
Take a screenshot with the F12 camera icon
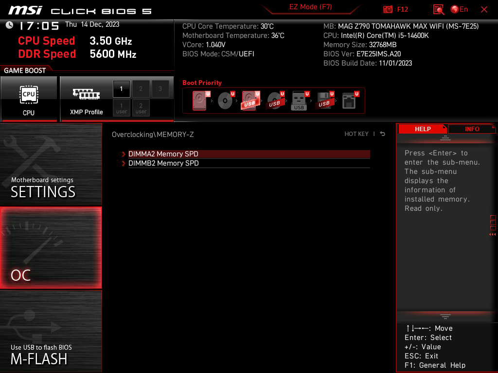coord(388,9)
